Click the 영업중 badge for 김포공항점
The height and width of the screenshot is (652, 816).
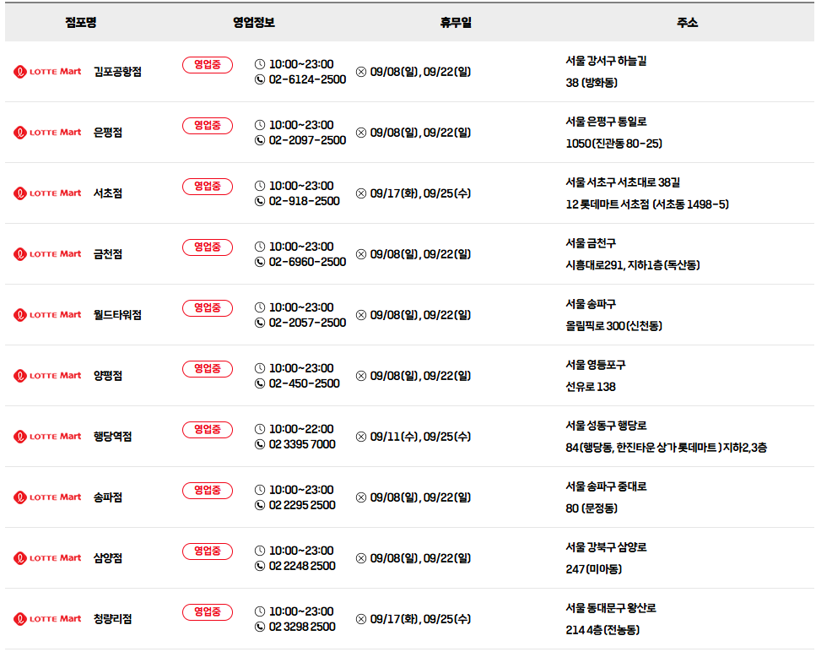click(207, 64)
